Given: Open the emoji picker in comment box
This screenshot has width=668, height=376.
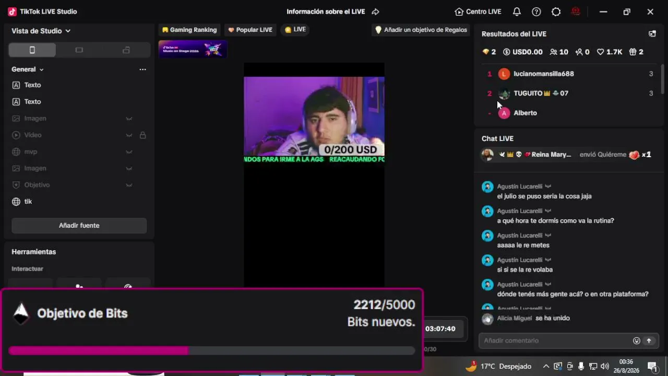Looking at the screenshot, I should coord(637,340).
